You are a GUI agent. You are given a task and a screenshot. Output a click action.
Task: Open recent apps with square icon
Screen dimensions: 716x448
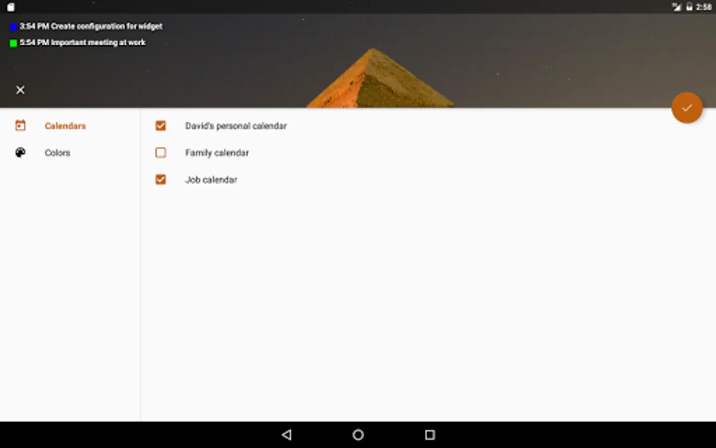[430, 435]
